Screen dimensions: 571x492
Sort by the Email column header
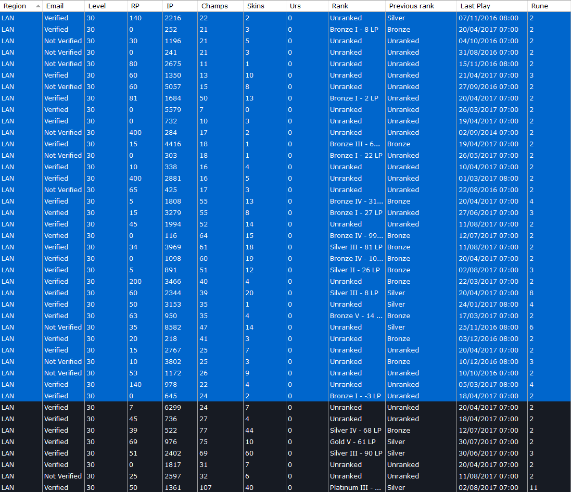(x=64, y=6)
